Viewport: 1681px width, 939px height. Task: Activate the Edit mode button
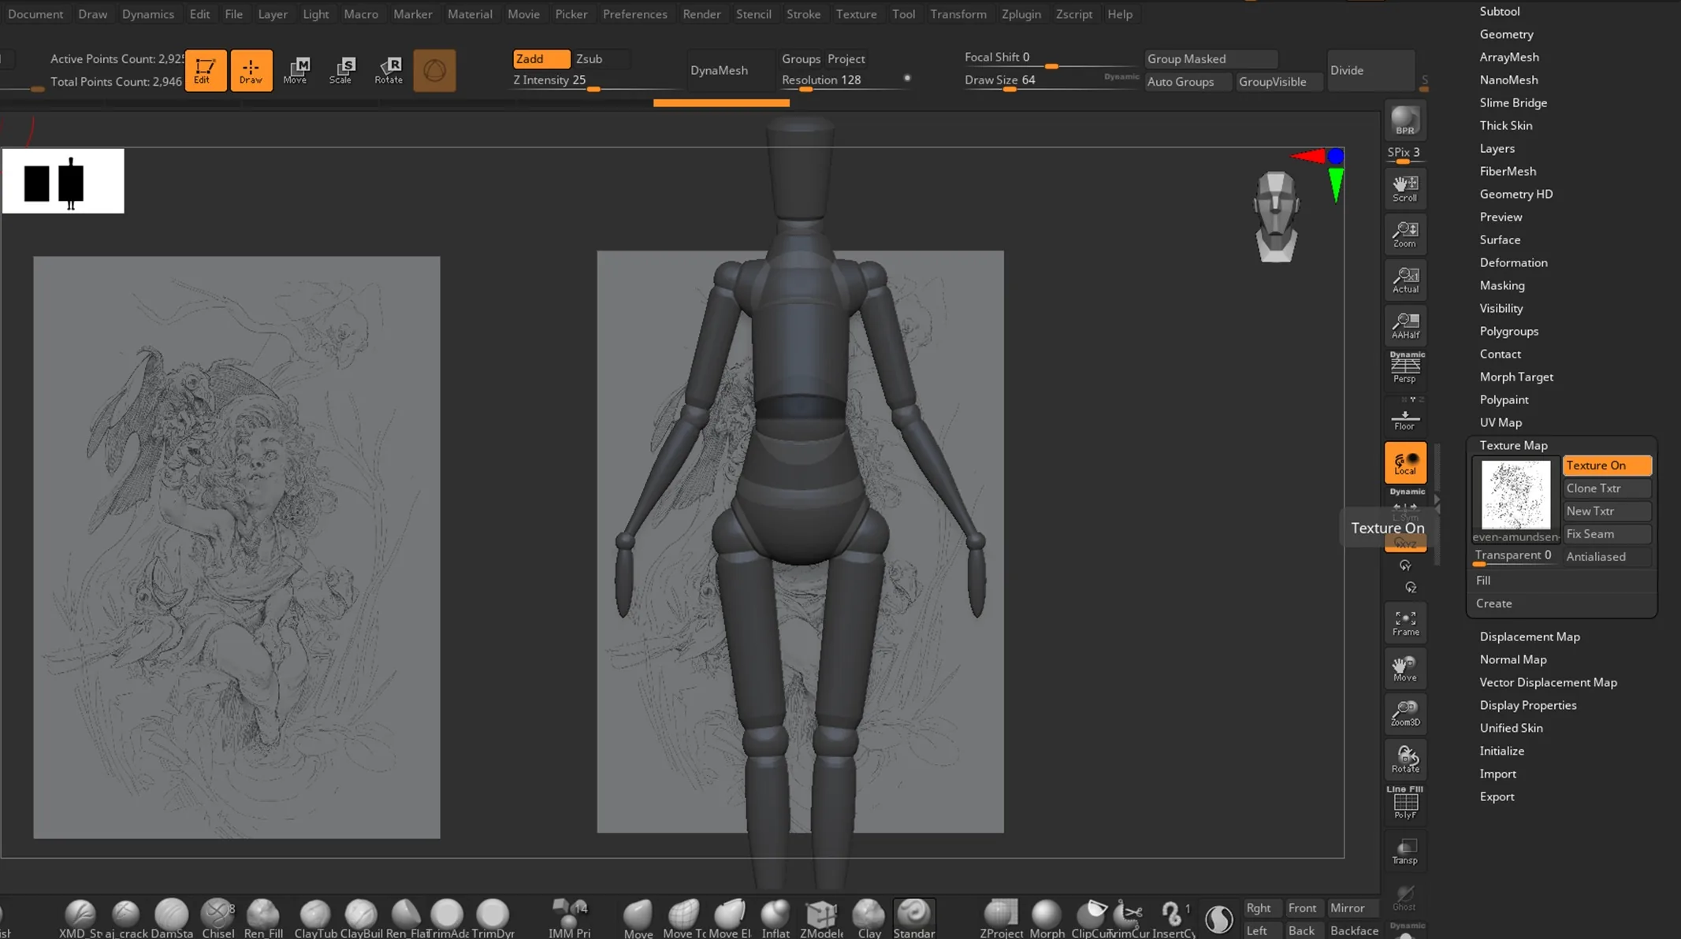pyautogui.click(x=205, y=70)
